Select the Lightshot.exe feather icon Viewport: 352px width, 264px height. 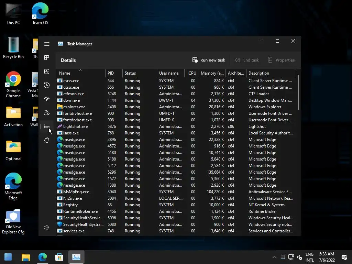[x=60, y=126]
